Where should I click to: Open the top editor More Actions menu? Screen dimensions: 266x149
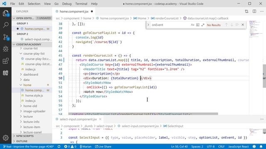point(262,11)
